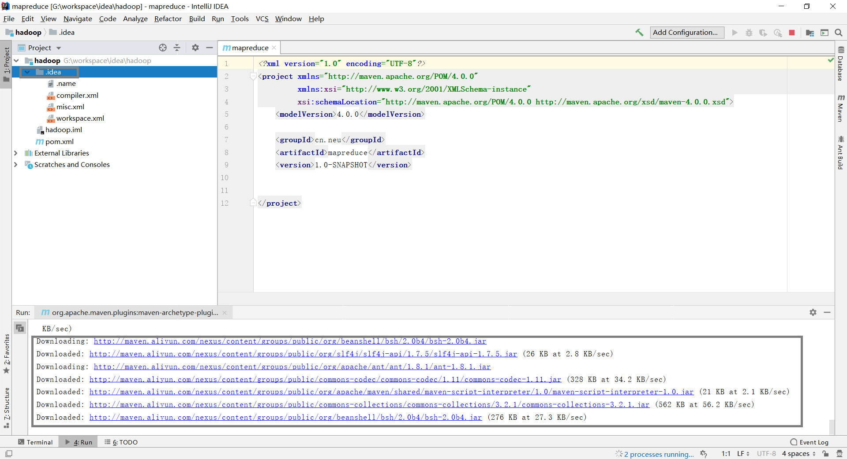Screen dimensions: 847x459
Task: Toggle the 2: Favorites side tab
Action: [6, 354]
